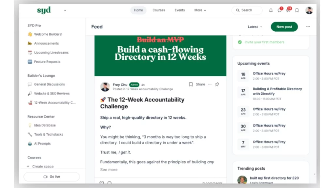Open the Events navigation item
334x188 pixels.
pos(180,10)
